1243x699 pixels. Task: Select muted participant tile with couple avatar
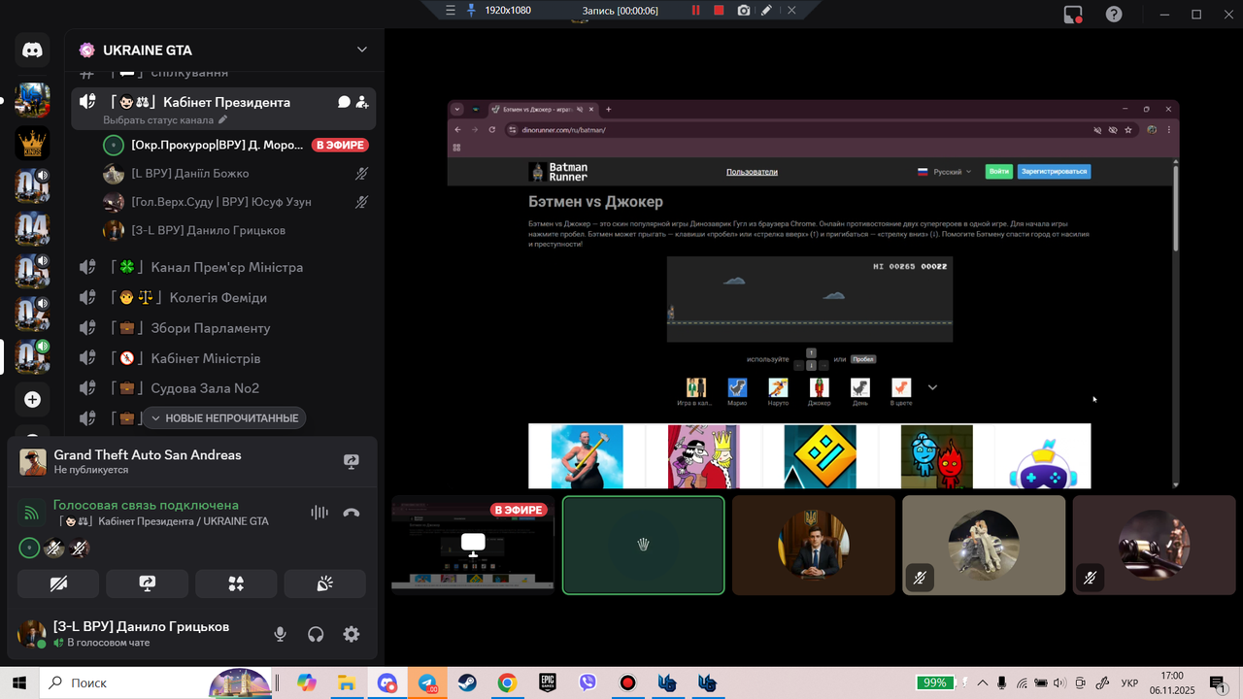tap(984, 545)
